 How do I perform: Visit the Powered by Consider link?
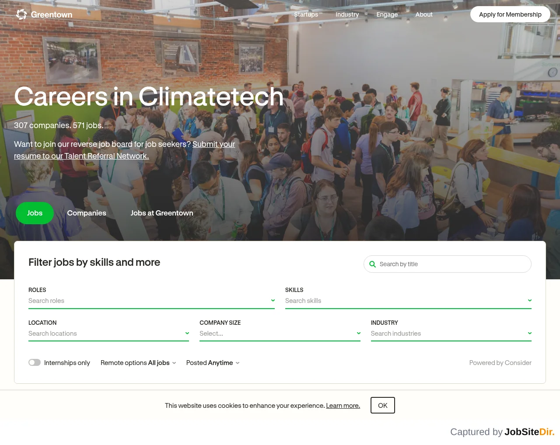pos(500,363)
